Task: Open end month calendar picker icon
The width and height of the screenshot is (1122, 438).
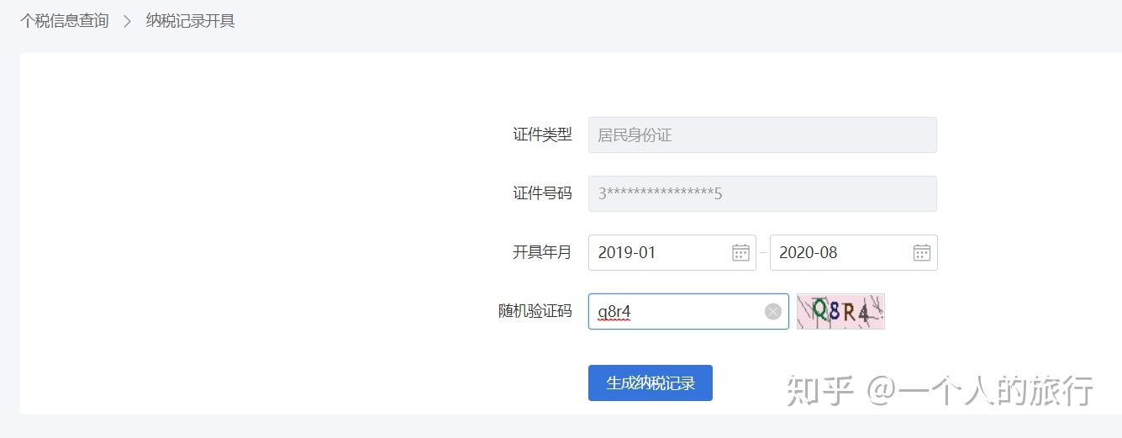Action: pos(922,253)
